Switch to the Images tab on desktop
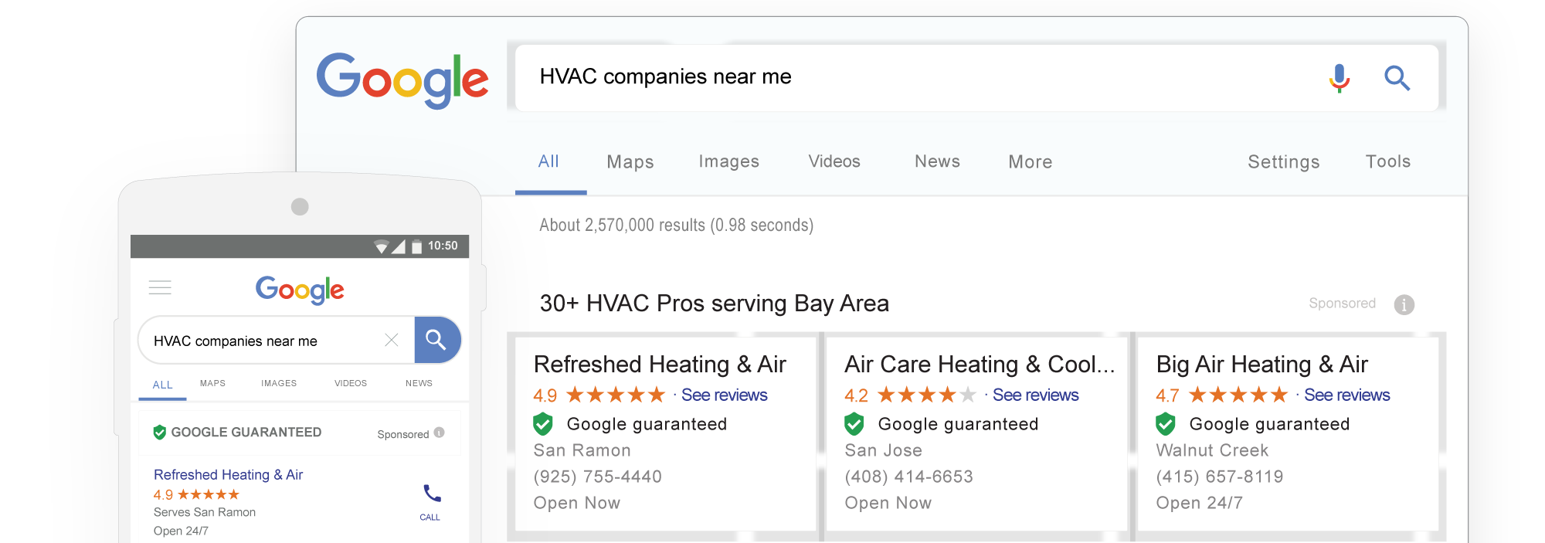This screenshot has width=1545, height=543. [729, 161]
